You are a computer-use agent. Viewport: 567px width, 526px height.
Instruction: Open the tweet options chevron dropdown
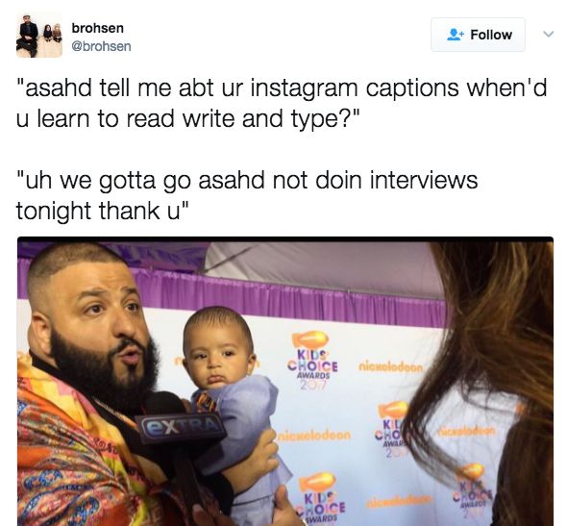point(548,35)
